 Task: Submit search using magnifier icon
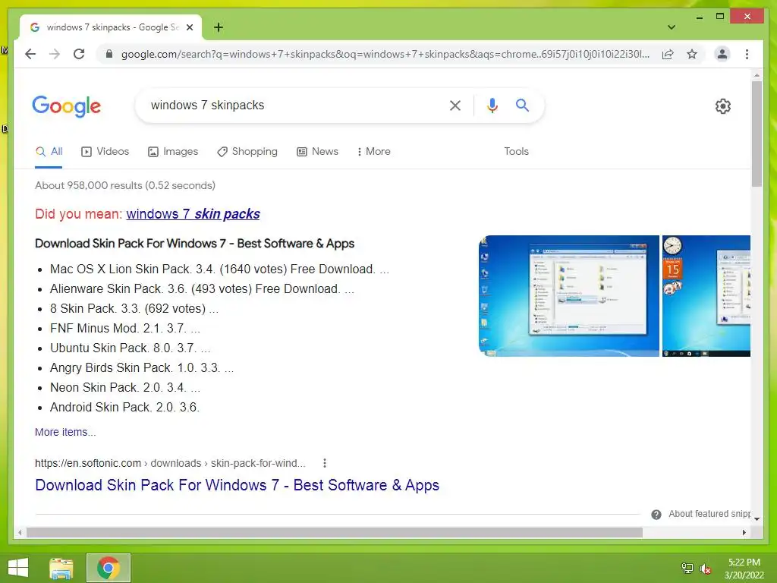click(522, 105)
